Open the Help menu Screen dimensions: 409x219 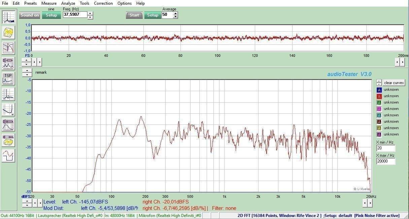point(140,3)
